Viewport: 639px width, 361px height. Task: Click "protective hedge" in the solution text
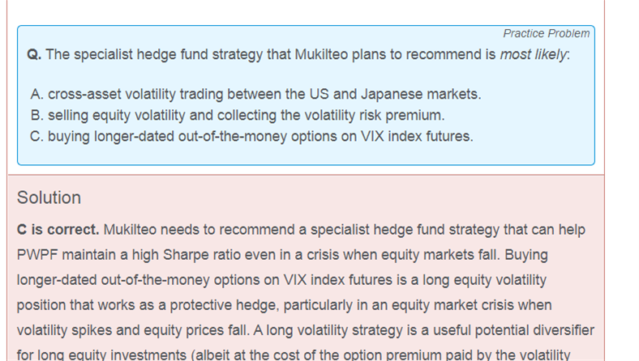pyautogui.click(x=225, y=305)
